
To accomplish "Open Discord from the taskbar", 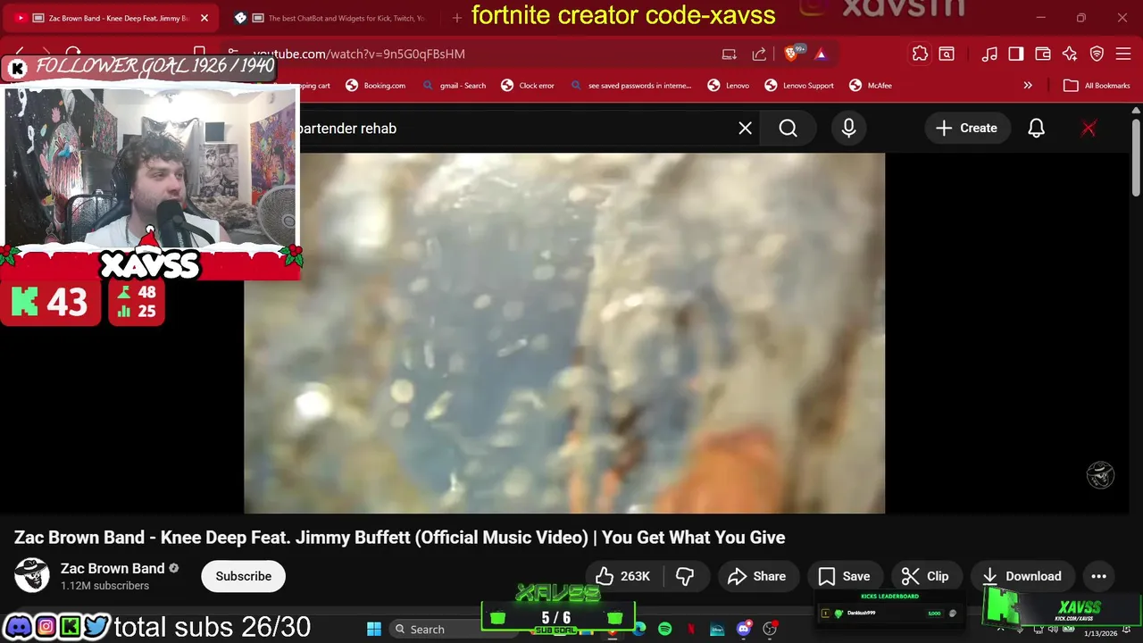I will [744, 629].
